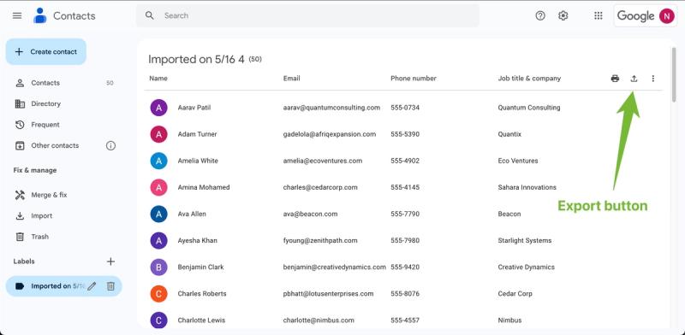Image resolution: width=685 pixels, height=335 pixels.
Task: Click the info icon beside Other contacts
Action: (111, 145)
